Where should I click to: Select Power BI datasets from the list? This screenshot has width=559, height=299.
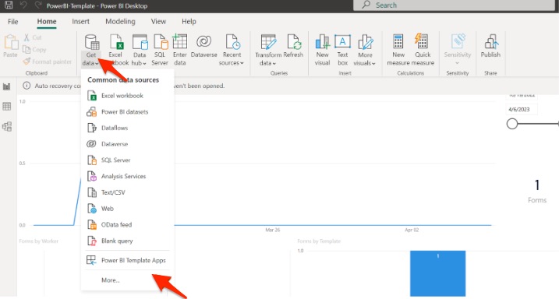(x=128, y=112)
